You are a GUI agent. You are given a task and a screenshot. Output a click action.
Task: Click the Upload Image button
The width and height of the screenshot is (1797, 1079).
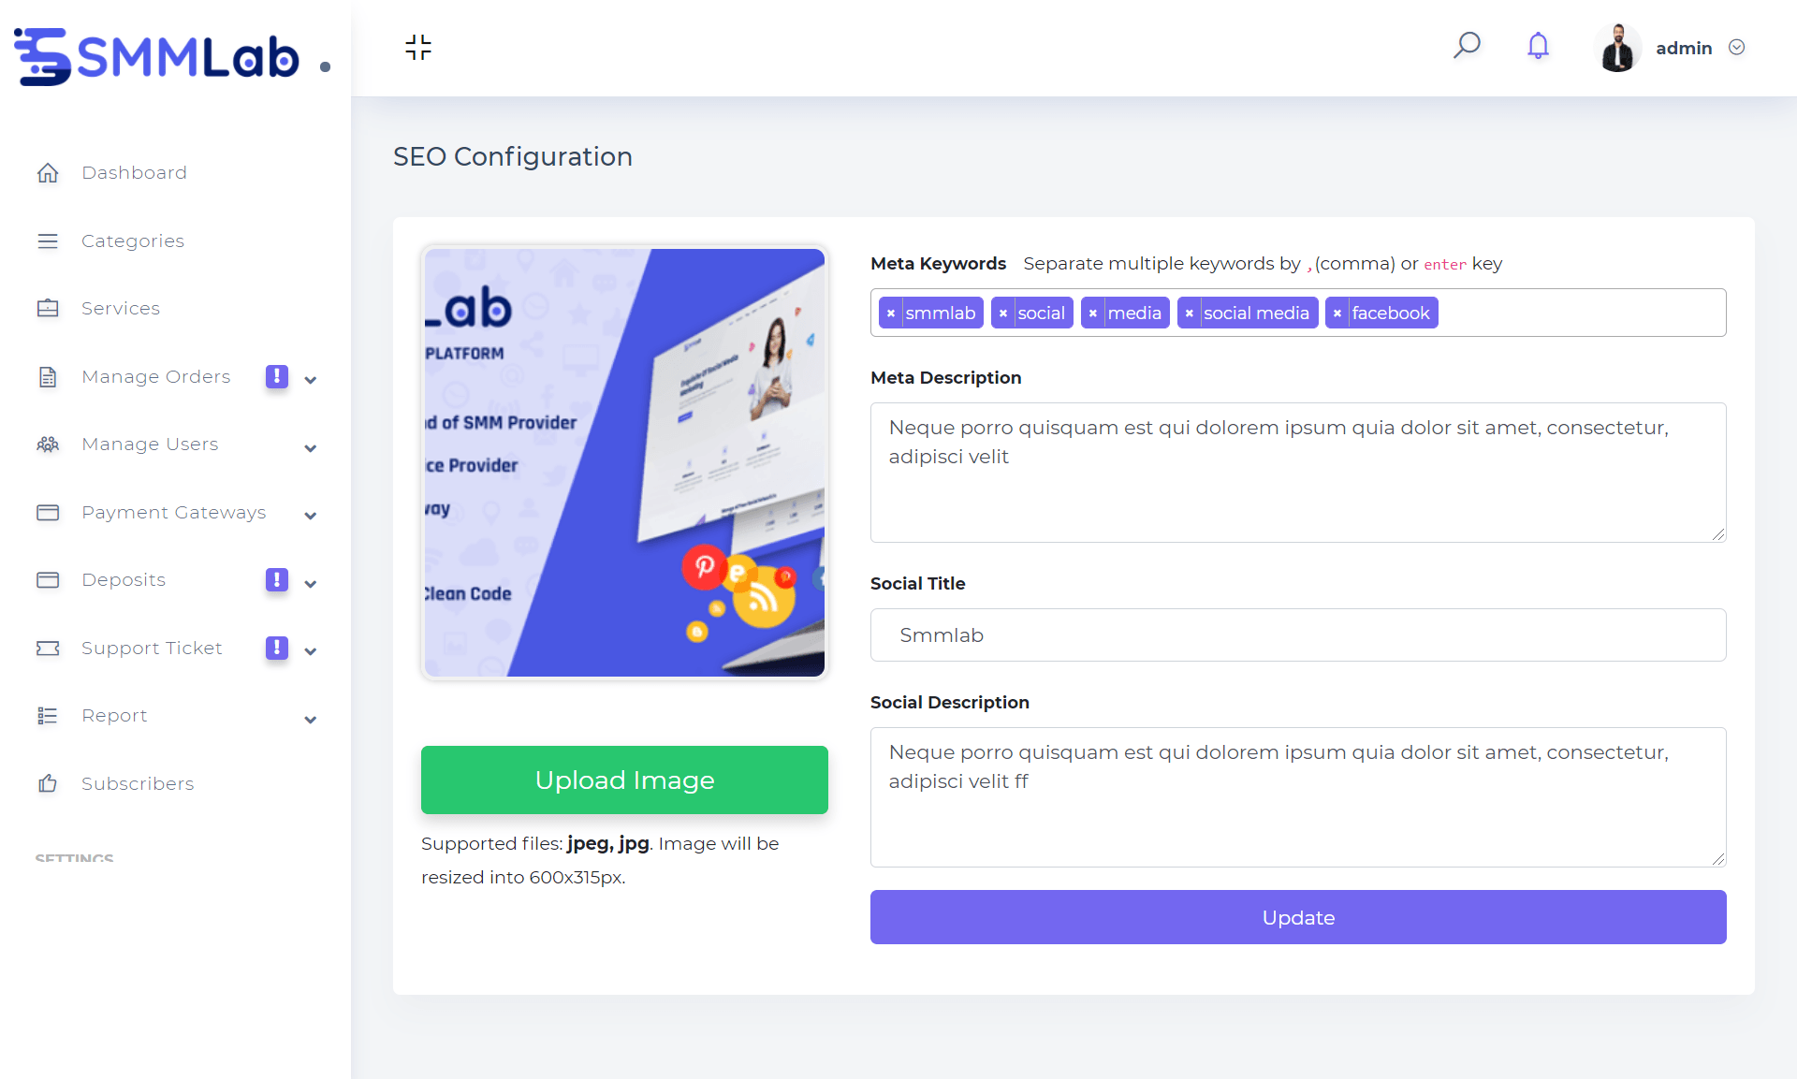click(x=624, y=780)
